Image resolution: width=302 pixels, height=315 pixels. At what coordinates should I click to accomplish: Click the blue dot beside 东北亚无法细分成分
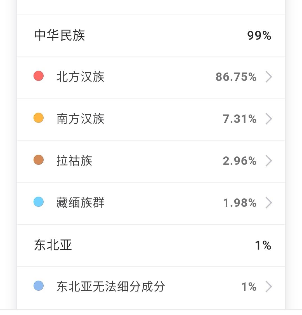click(x=39, y=286)
